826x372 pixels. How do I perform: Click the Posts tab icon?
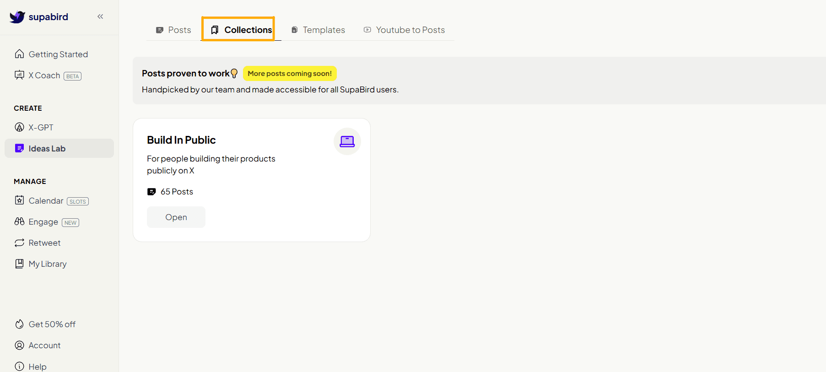click(160, 30)
